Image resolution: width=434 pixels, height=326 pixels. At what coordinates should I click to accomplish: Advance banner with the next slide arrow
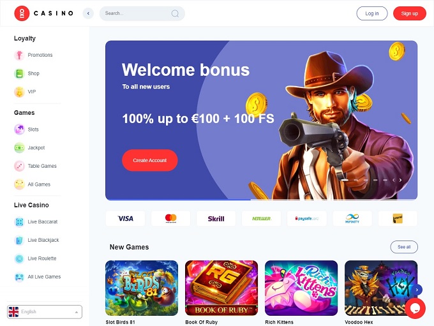coord(401,180)
